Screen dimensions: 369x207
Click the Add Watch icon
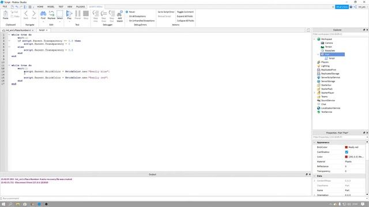(x=120, y=13)
